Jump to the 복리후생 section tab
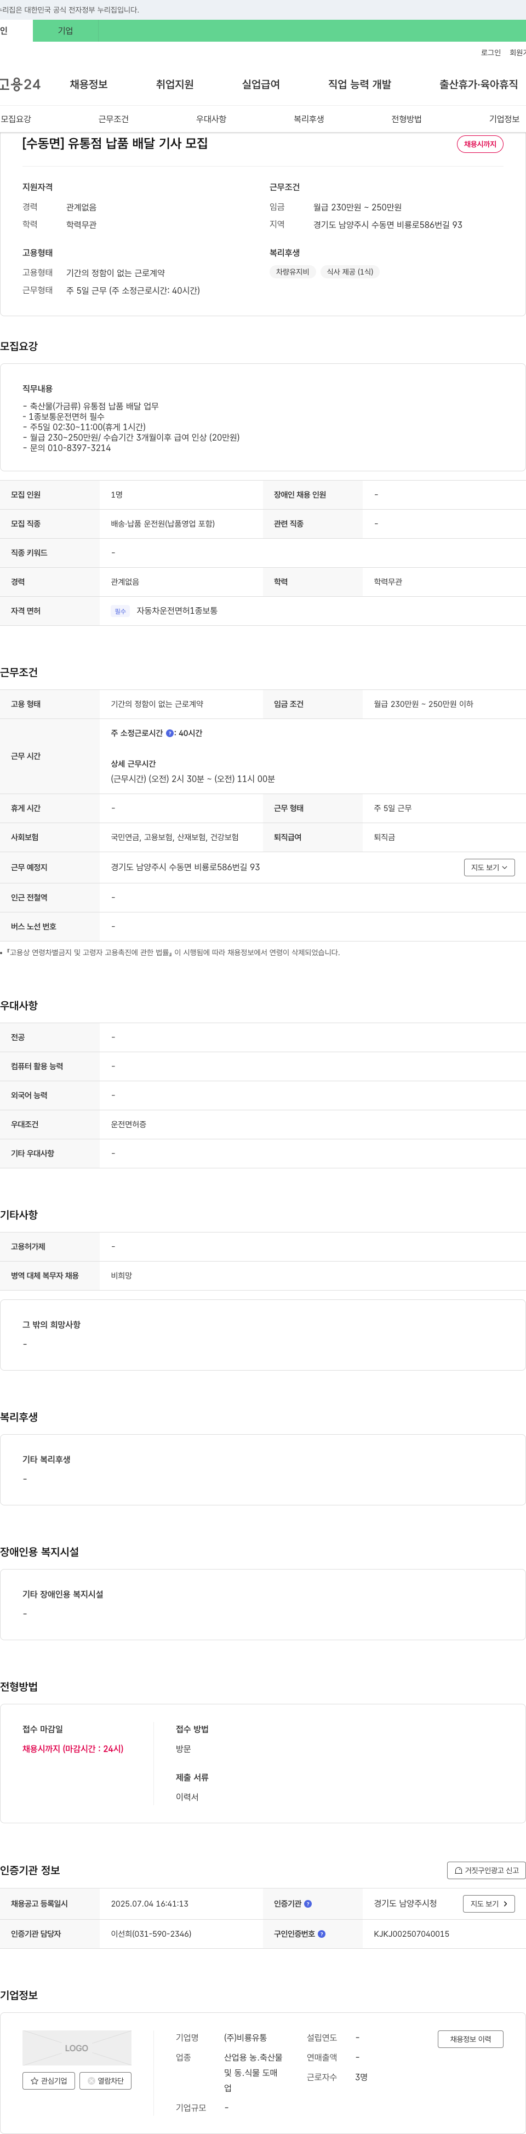 pos(309,119)
